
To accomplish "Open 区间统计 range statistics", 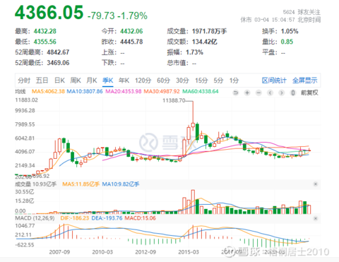I will pyautogui.click(x=274, y=81).
